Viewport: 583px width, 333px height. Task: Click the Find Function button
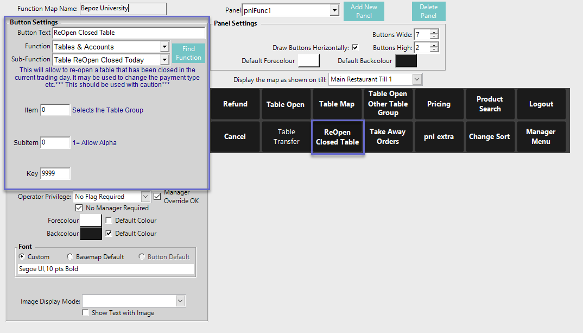(188, 53)
